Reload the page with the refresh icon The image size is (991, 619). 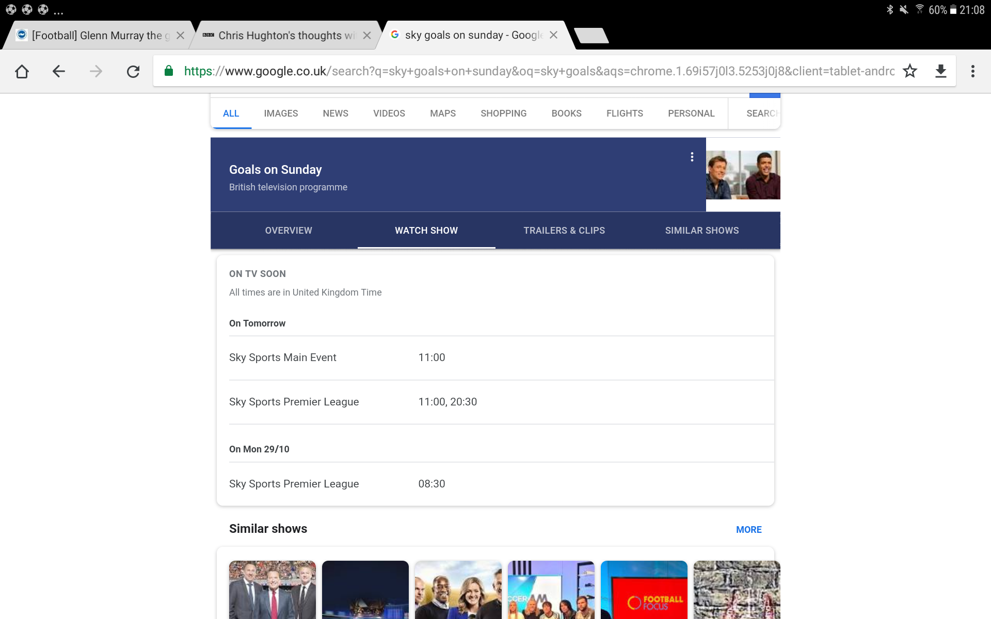point(133,71)
